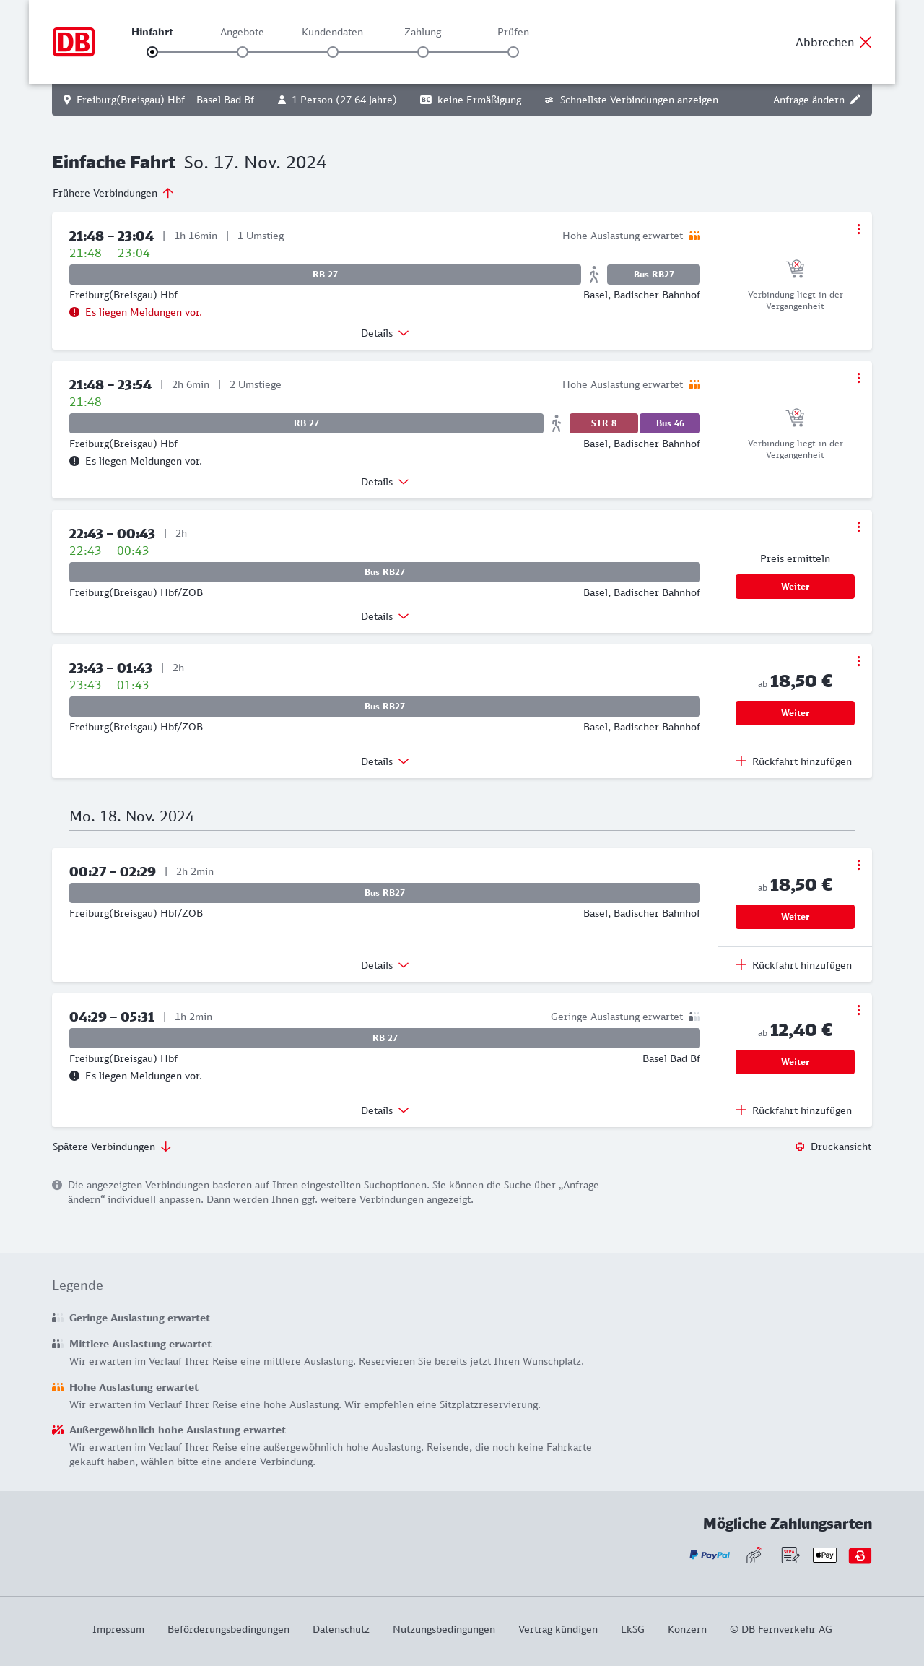Click the pencil icon to change request
The height and width of the screenshot is (1666, 924).
(855, 100)
